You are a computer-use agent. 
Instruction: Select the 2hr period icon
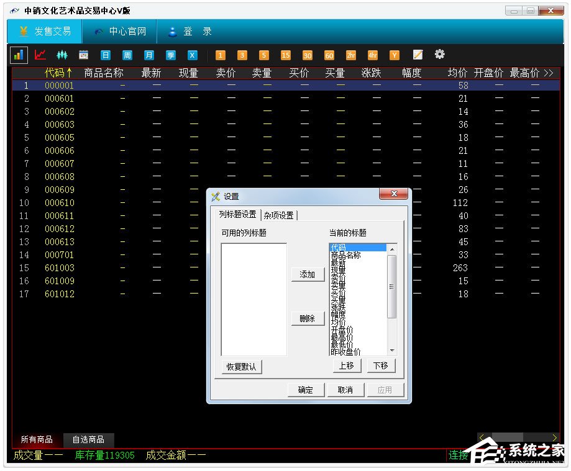pyautogui.click(x=350, y=55)
